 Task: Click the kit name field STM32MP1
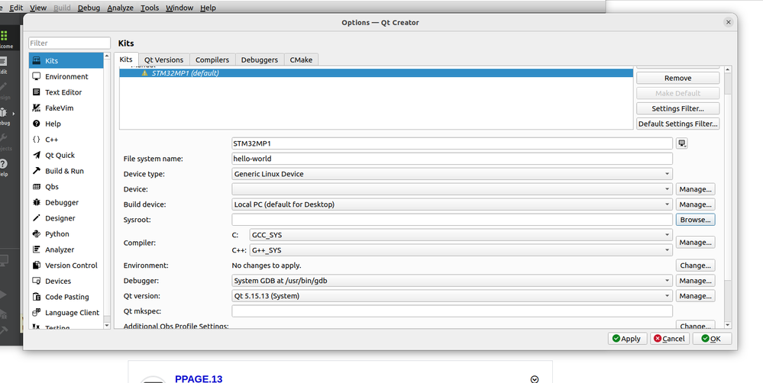click(452, 143)
